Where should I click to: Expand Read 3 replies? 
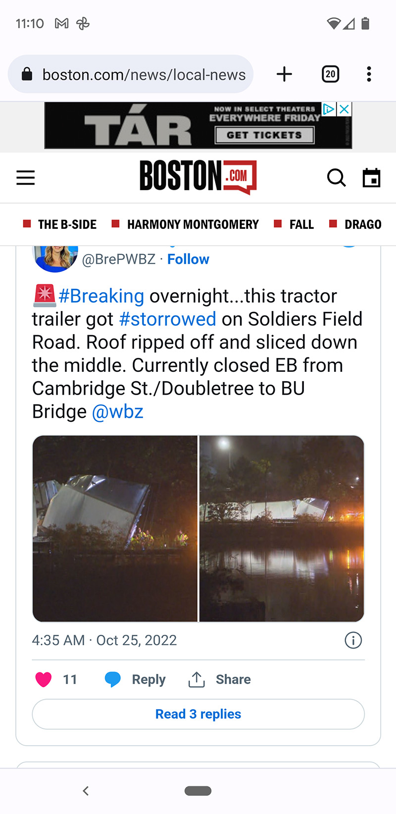(x=198, y=714)
